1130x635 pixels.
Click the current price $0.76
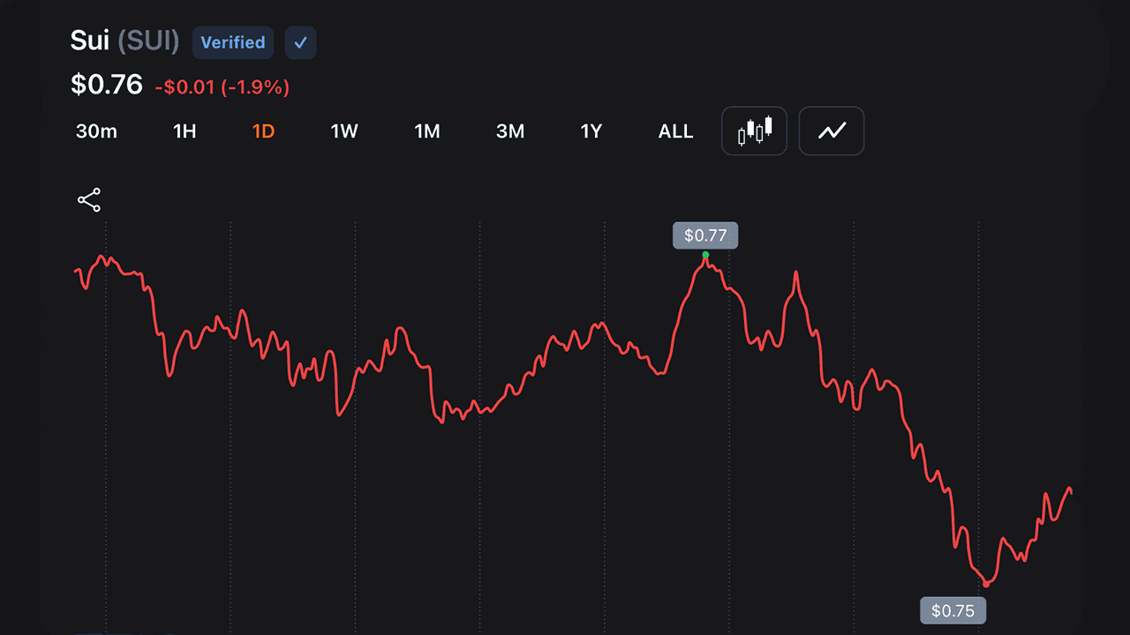click(x=107, y=85)
